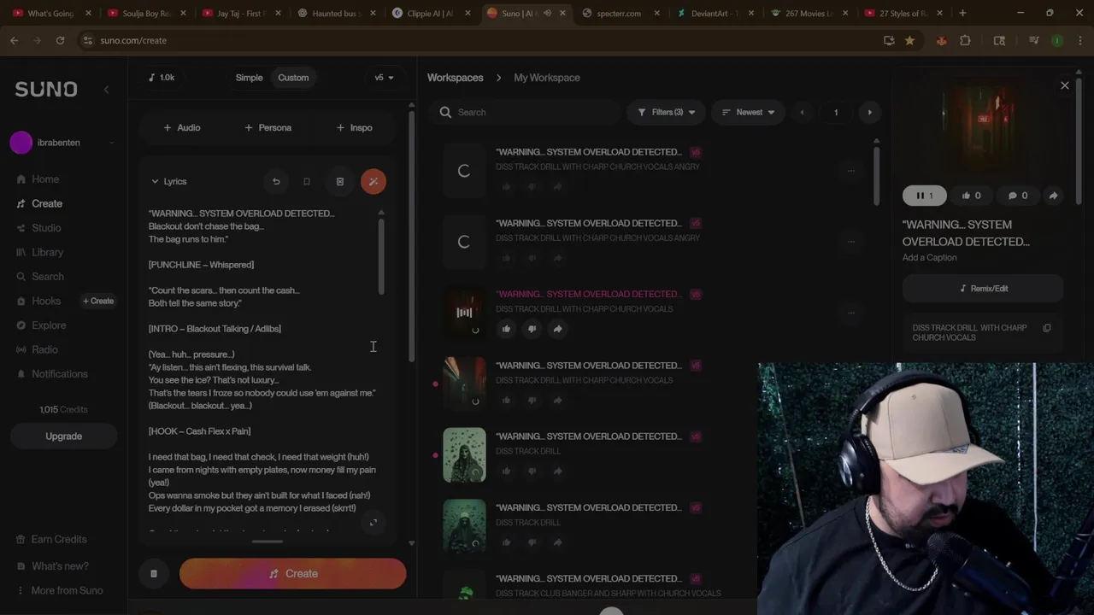
Task: Click the Suno logo
Action: point(46,89)
